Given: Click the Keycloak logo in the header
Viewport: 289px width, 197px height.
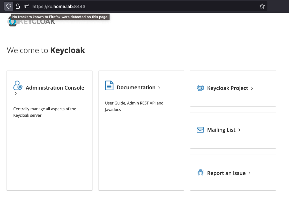Looking at the screenshot, I should (31, 21).
